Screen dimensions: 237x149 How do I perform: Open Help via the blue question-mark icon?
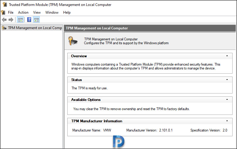[29, 20]
